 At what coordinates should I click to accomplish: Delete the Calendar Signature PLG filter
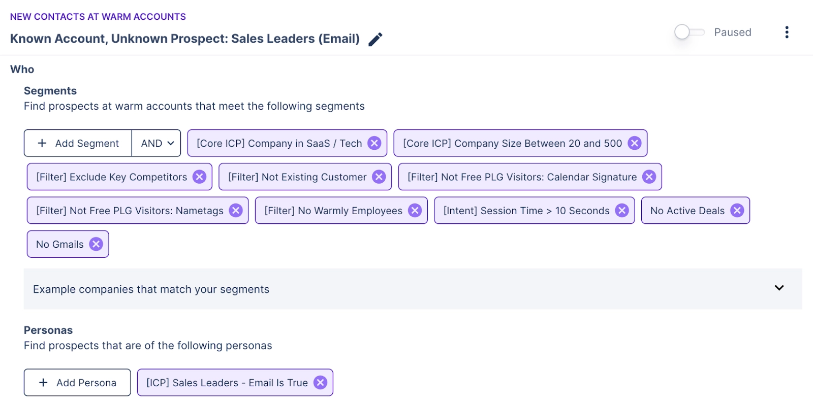pos(649,177)
